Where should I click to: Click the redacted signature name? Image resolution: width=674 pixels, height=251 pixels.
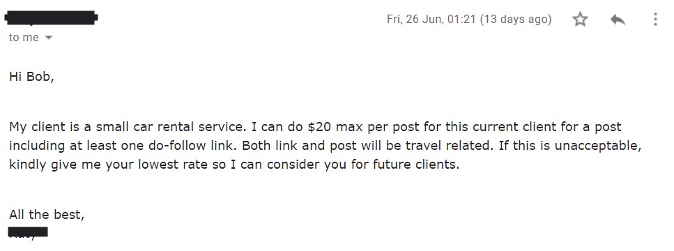point(28,233)
